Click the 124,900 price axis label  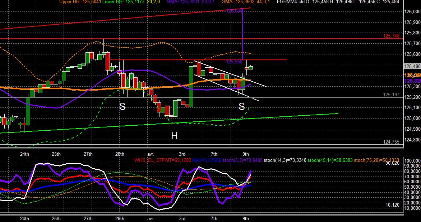click(x=412, y=129)
